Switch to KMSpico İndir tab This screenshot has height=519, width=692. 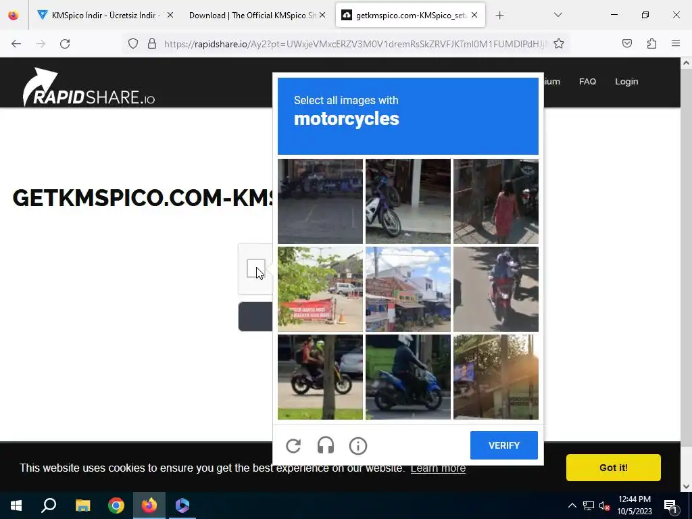(105, 16)
